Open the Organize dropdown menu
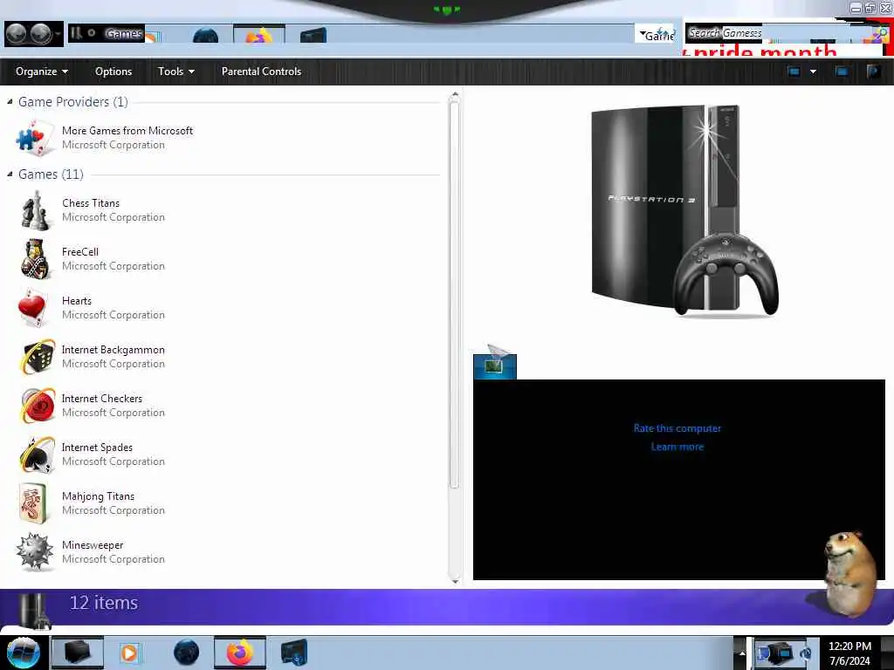This screenshot has height=670, width=894. [42, 72]
